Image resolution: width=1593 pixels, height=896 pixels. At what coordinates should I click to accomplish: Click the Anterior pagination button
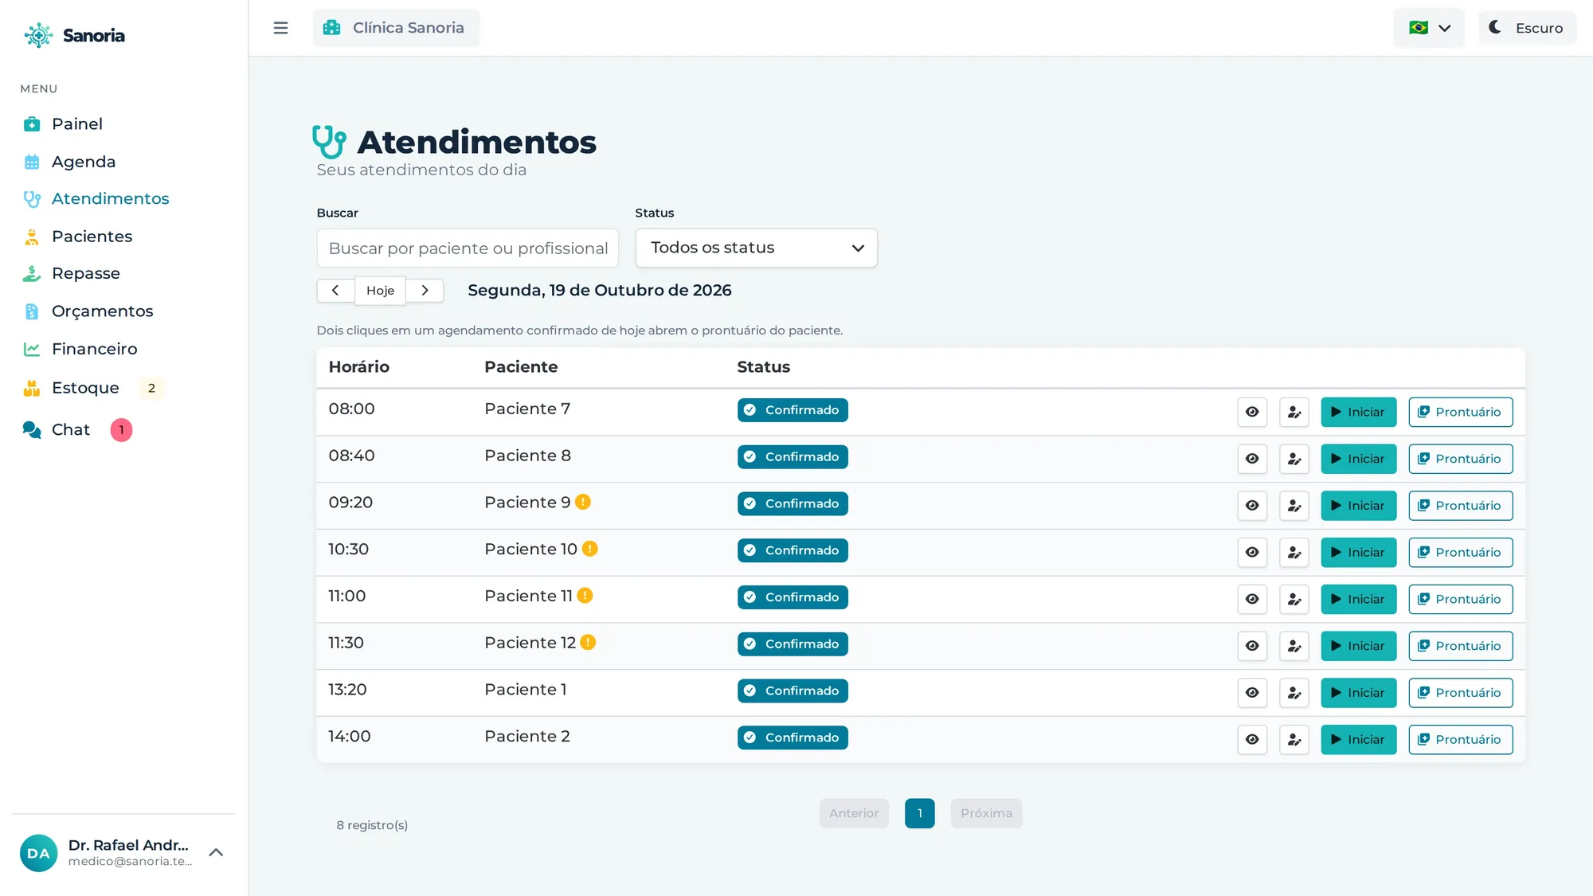click(x=854, y=813)
